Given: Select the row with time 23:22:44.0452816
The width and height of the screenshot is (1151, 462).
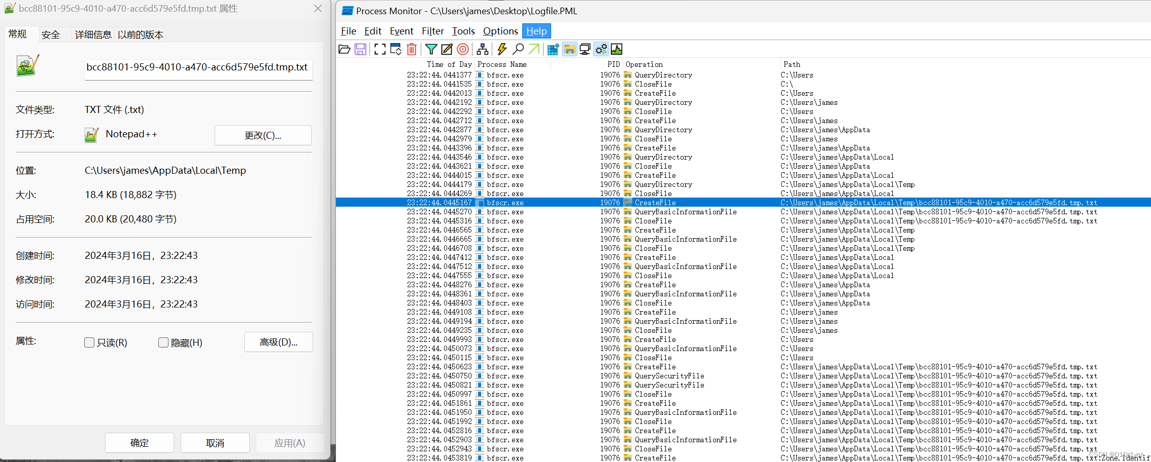Looking at the screenshot, I should click(743, 431).
